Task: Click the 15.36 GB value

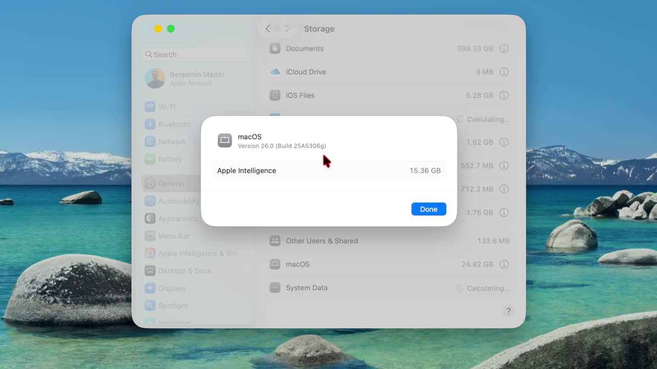Action: pyautogui.click(x=425, y=171)
